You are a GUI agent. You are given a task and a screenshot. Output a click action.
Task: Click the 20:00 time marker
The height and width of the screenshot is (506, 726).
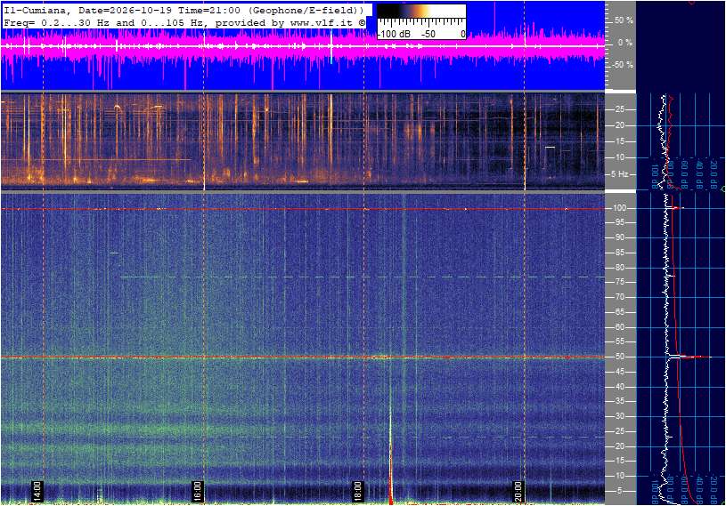[x=518, y=491]
